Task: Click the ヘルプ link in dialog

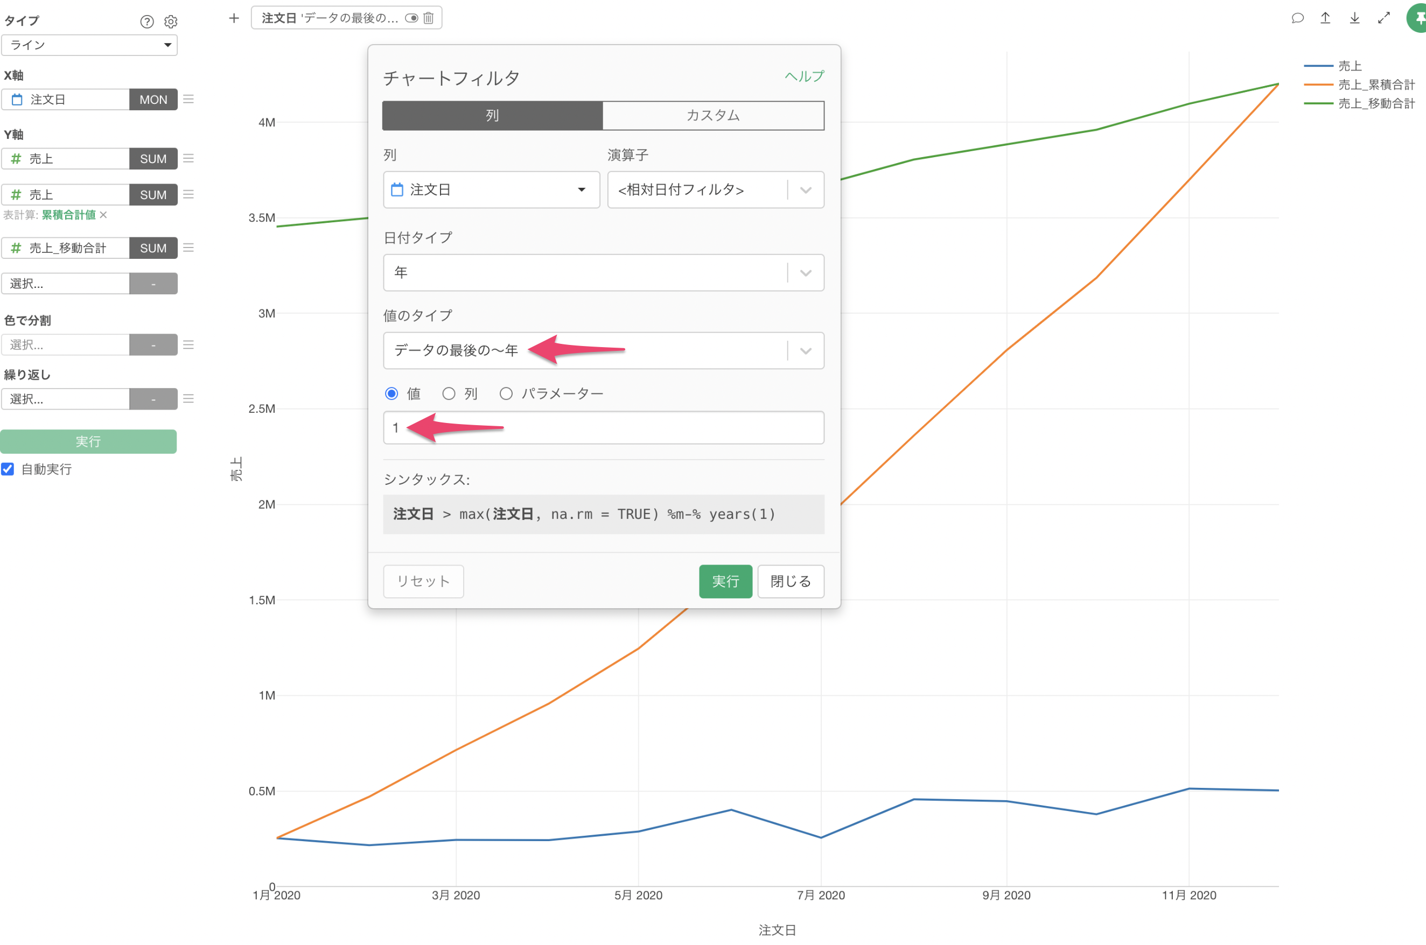Action: 804,76
